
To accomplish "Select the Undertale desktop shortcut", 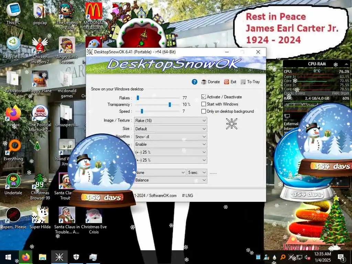I will coord(13,184).
